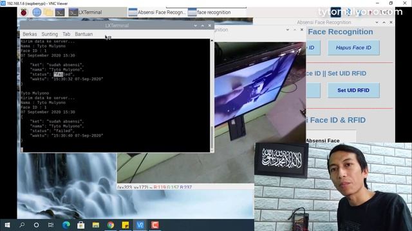Maximize the Absensi Face Recognition window

pyautogui.click(x=384, y=22)
